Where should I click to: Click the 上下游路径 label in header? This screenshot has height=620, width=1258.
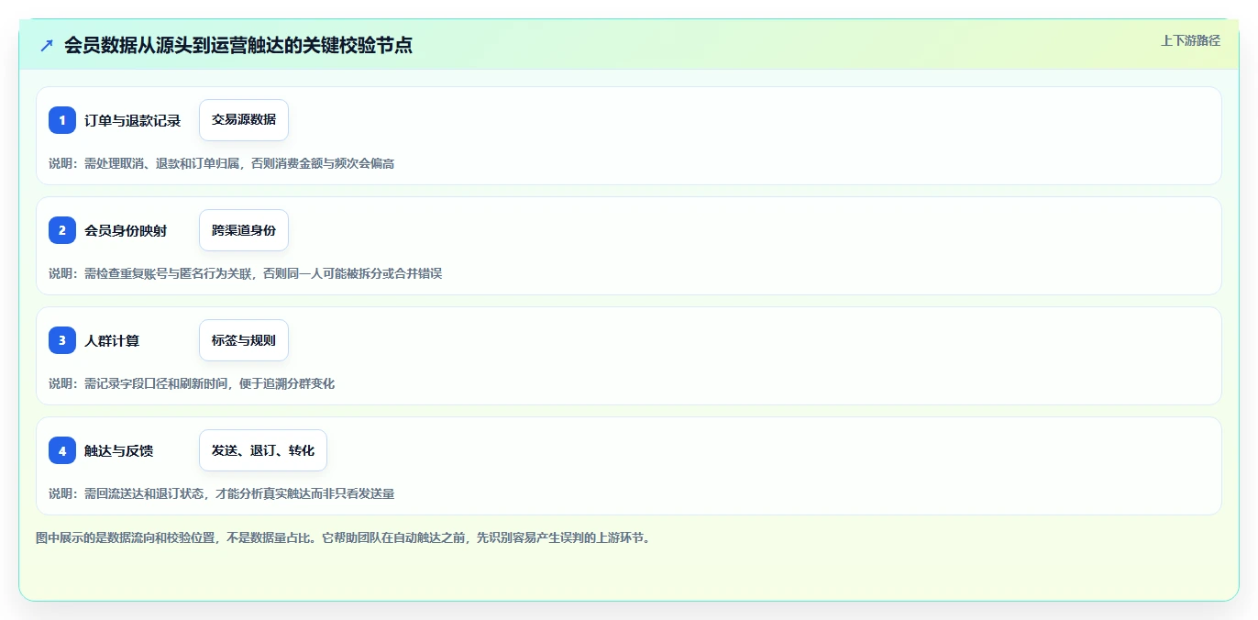pyautogui.click(x=1190, y=40)
